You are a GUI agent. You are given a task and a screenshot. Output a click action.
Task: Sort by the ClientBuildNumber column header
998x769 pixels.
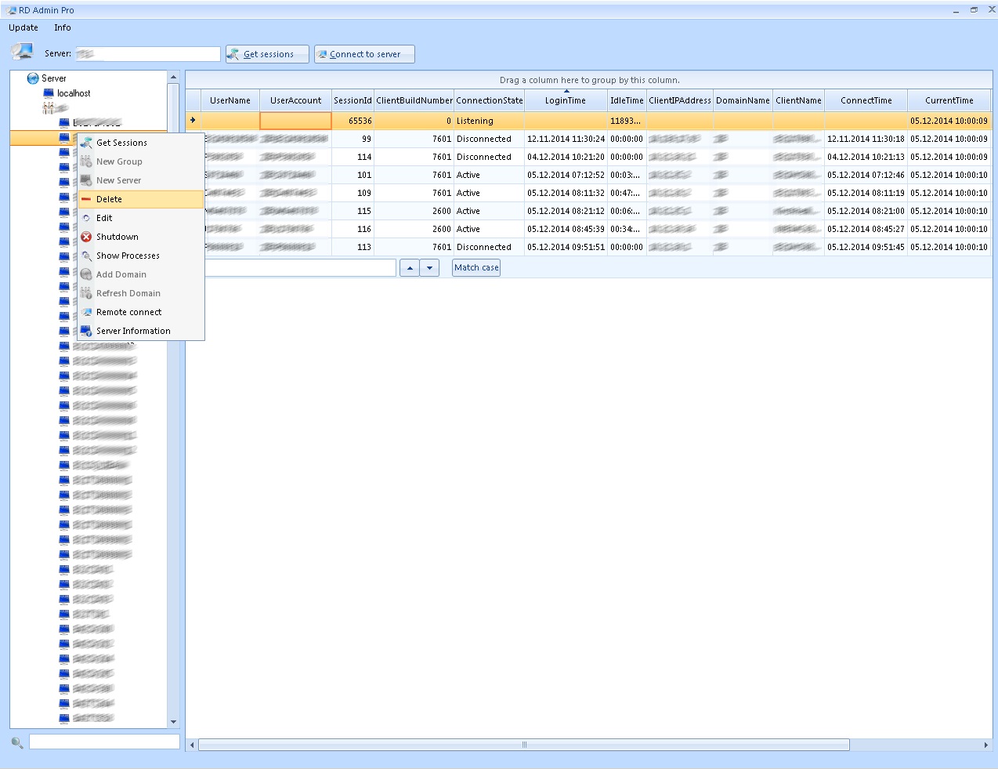coord(414,100)
